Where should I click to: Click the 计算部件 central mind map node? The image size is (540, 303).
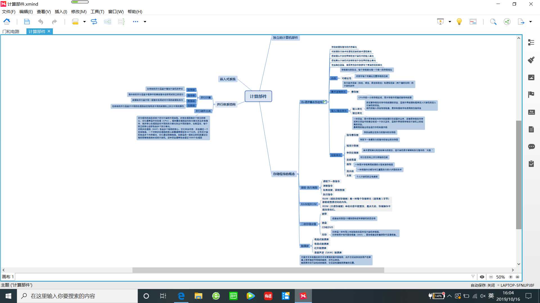[x=258, y=96]
